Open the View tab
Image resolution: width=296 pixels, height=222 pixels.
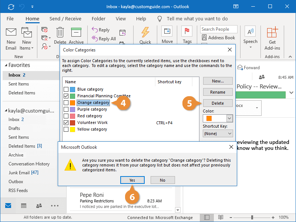121,19
